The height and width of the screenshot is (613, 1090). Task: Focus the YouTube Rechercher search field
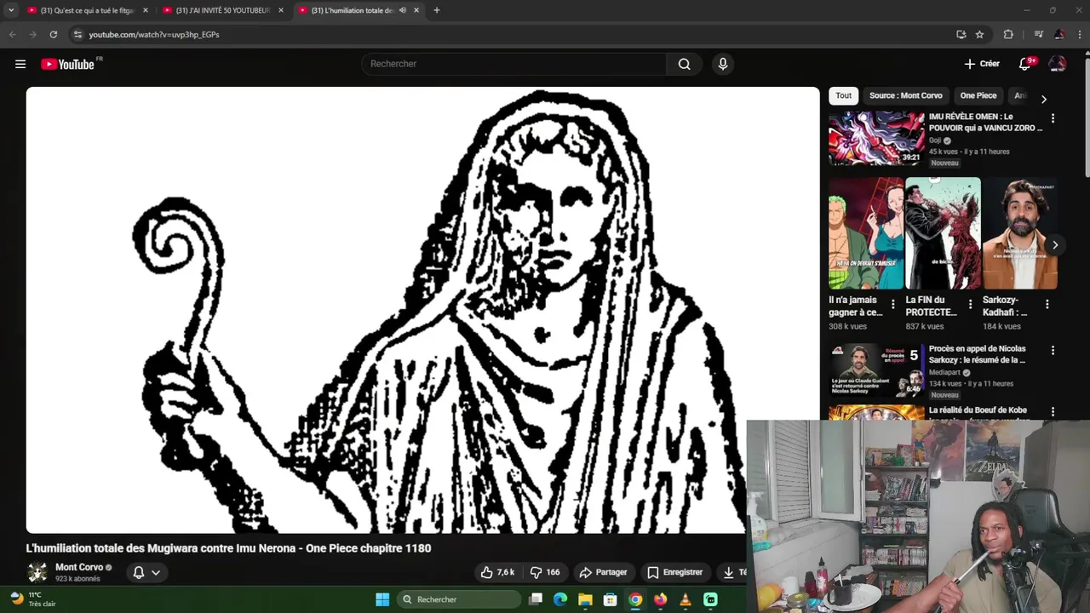coord(515,64)
